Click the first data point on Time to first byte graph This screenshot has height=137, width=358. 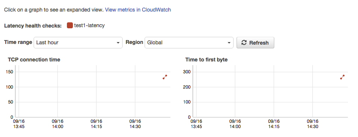[341, 79]
